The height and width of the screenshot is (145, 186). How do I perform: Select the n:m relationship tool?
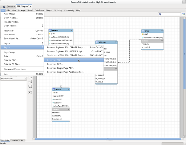point(30,87)
